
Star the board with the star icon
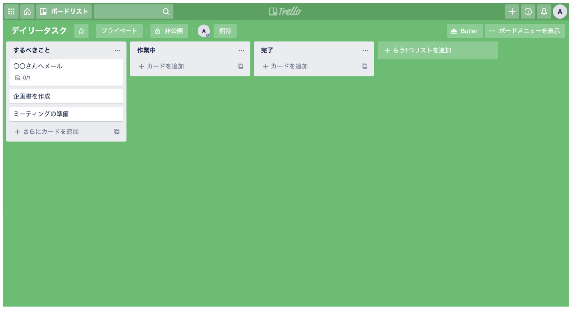[81, 31]
